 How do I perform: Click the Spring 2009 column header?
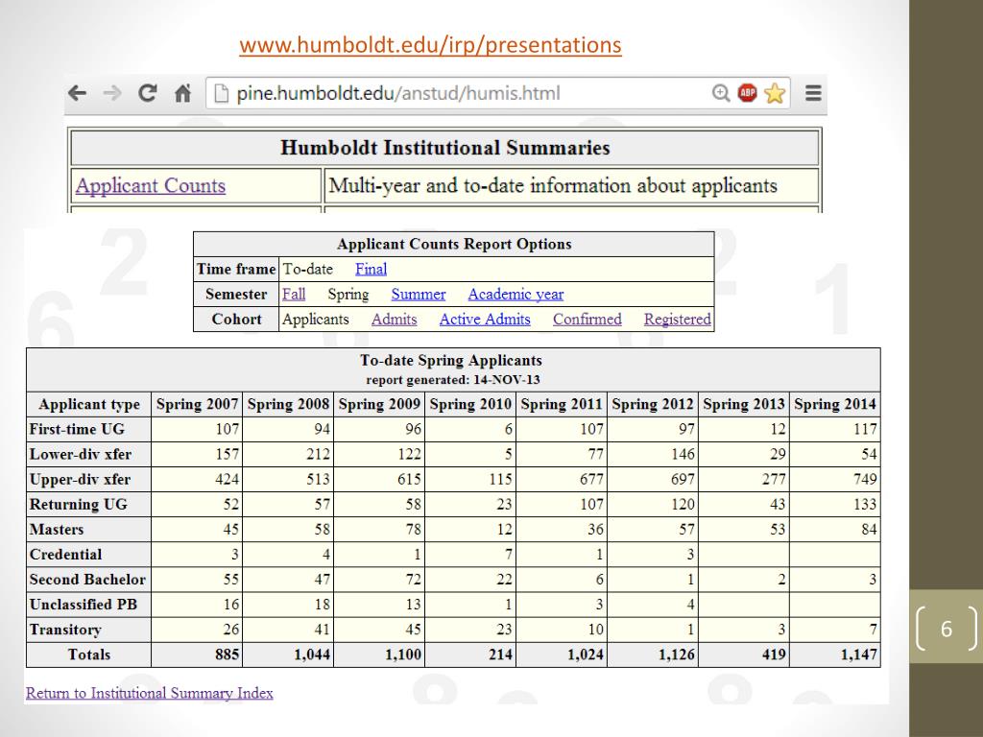pos(379,404)
